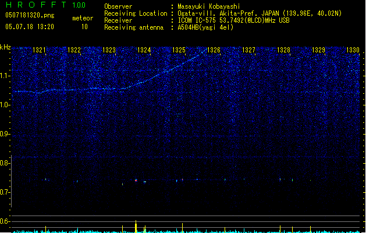Image resolution: width=366 pixels, height=233 pixels.
Task: Select the meteor count value 10
Action: pyautogui.click(x=84, y=27)
